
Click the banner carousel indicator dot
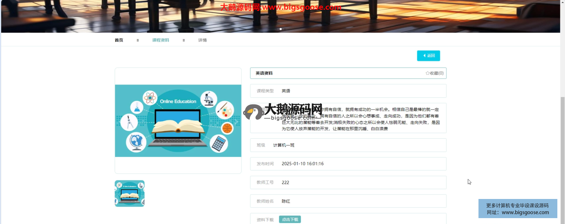pos(281,29)
